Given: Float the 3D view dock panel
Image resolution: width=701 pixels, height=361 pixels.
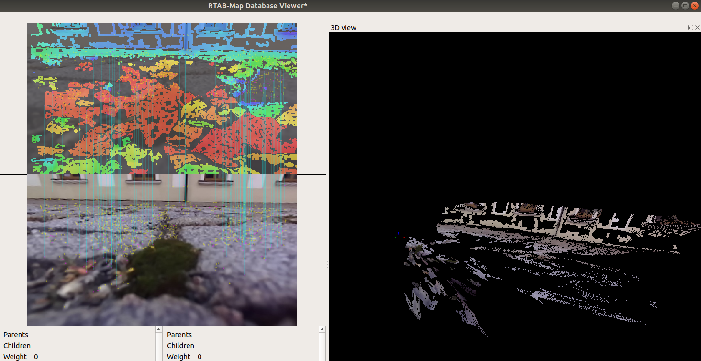Looking at the screenshot, I should pos(690,28).
